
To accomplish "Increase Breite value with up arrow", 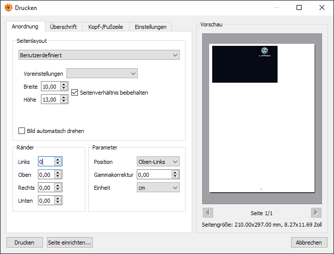I will click(64, 84).
